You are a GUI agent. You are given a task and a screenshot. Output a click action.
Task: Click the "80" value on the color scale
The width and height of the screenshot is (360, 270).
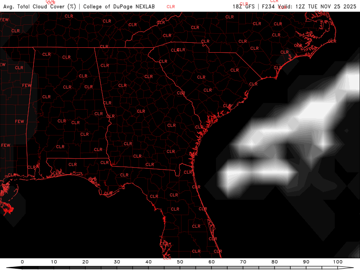click(x=274, y=262)
